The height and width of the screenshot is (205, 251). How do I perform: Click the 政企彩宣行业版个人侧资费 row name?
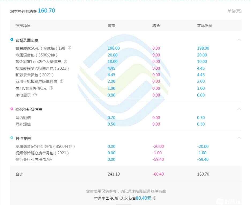click(38, 62)
